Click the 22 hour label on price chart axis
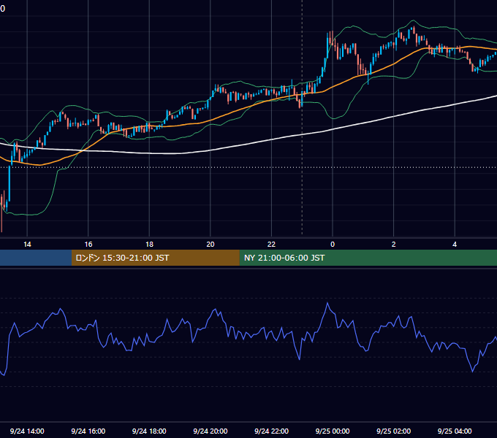Screen dimensions: 497x438 tap(271, 245)
